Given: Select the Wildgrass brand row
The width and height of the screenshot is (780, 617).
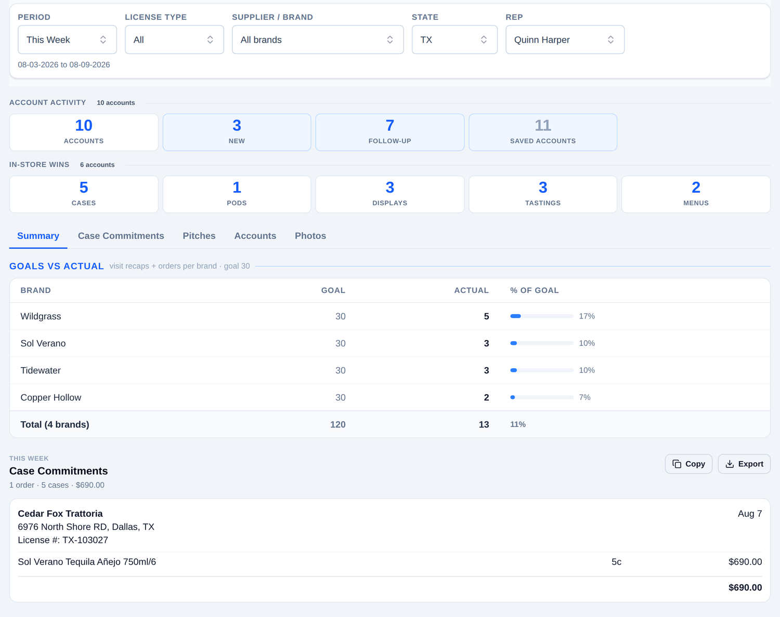Looking at the screenshot, I should [x=390, y=316].
